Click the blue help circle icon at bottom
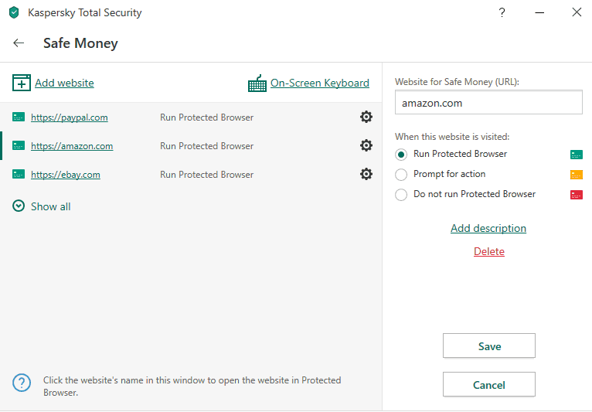 pyautogui.click(x=22, y=383)
